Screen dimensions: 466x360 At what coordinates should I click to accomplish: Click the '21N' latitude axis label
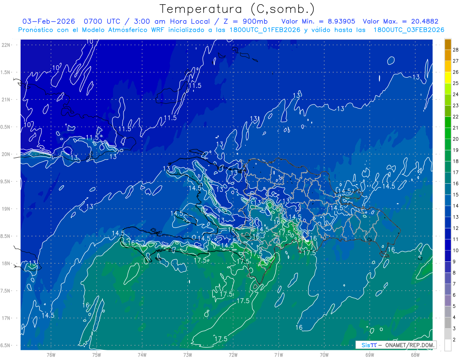tap(7, 99)
